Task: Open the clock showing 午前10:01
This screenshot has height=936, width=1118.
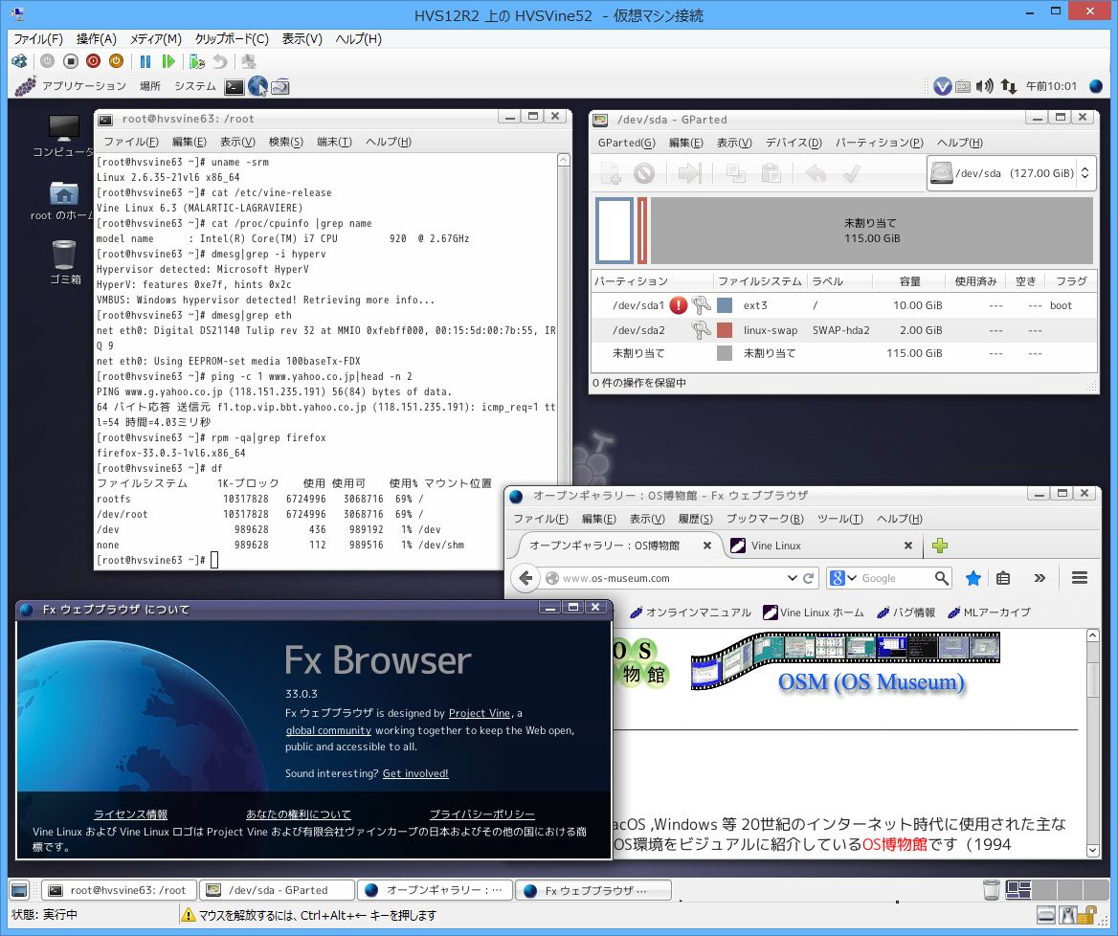Action: click(x=1051, y=86)
